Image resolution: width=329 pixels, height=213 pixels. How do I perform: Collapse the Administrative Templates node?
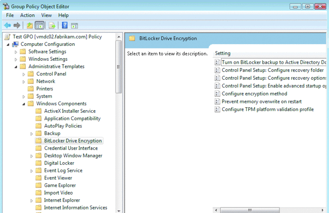coord(16,67)
